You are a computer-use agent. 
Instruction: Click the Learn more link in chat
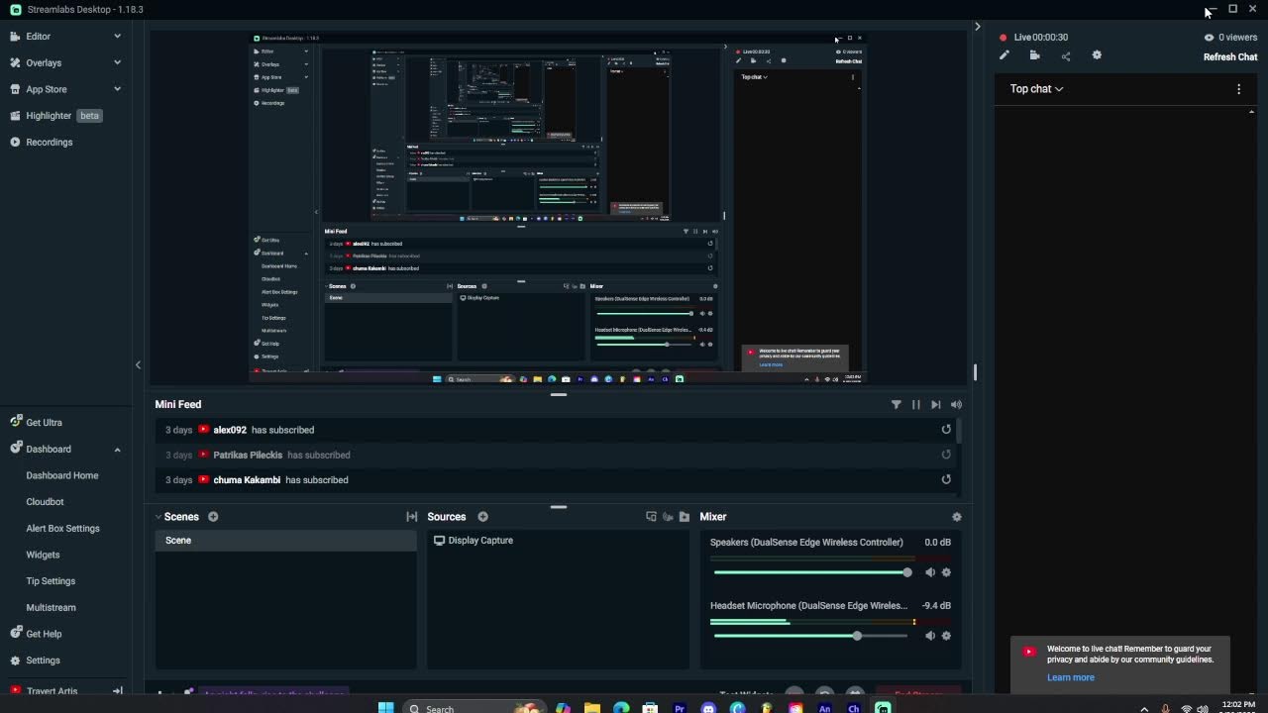tap(1071, 677)
